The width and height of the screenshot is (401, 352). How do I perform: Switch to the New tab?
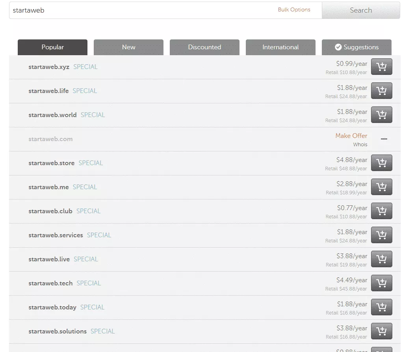[128, 47]
